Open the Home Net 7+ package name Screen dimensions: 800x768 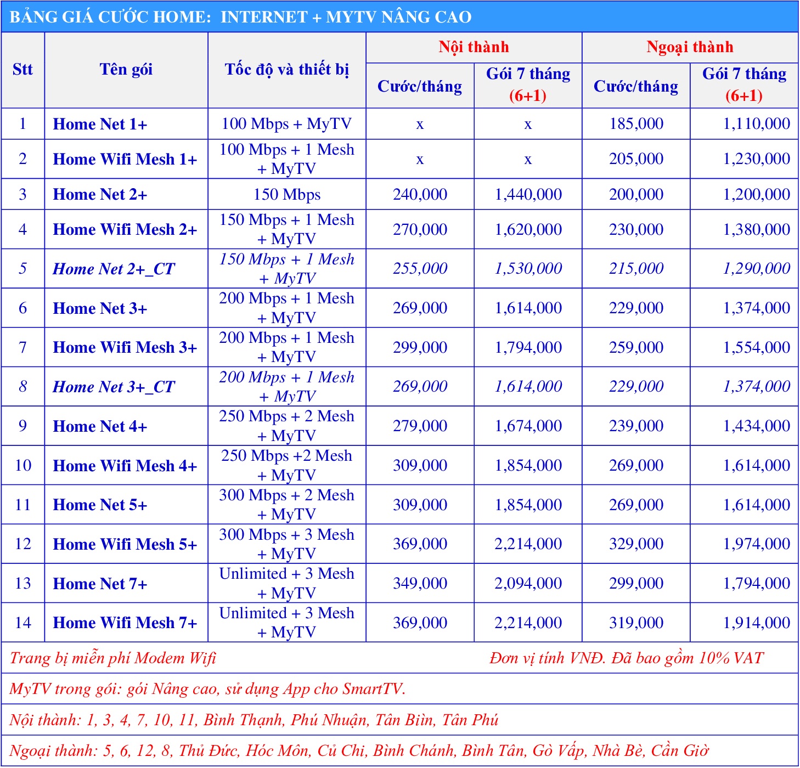[x=100, y=584]
